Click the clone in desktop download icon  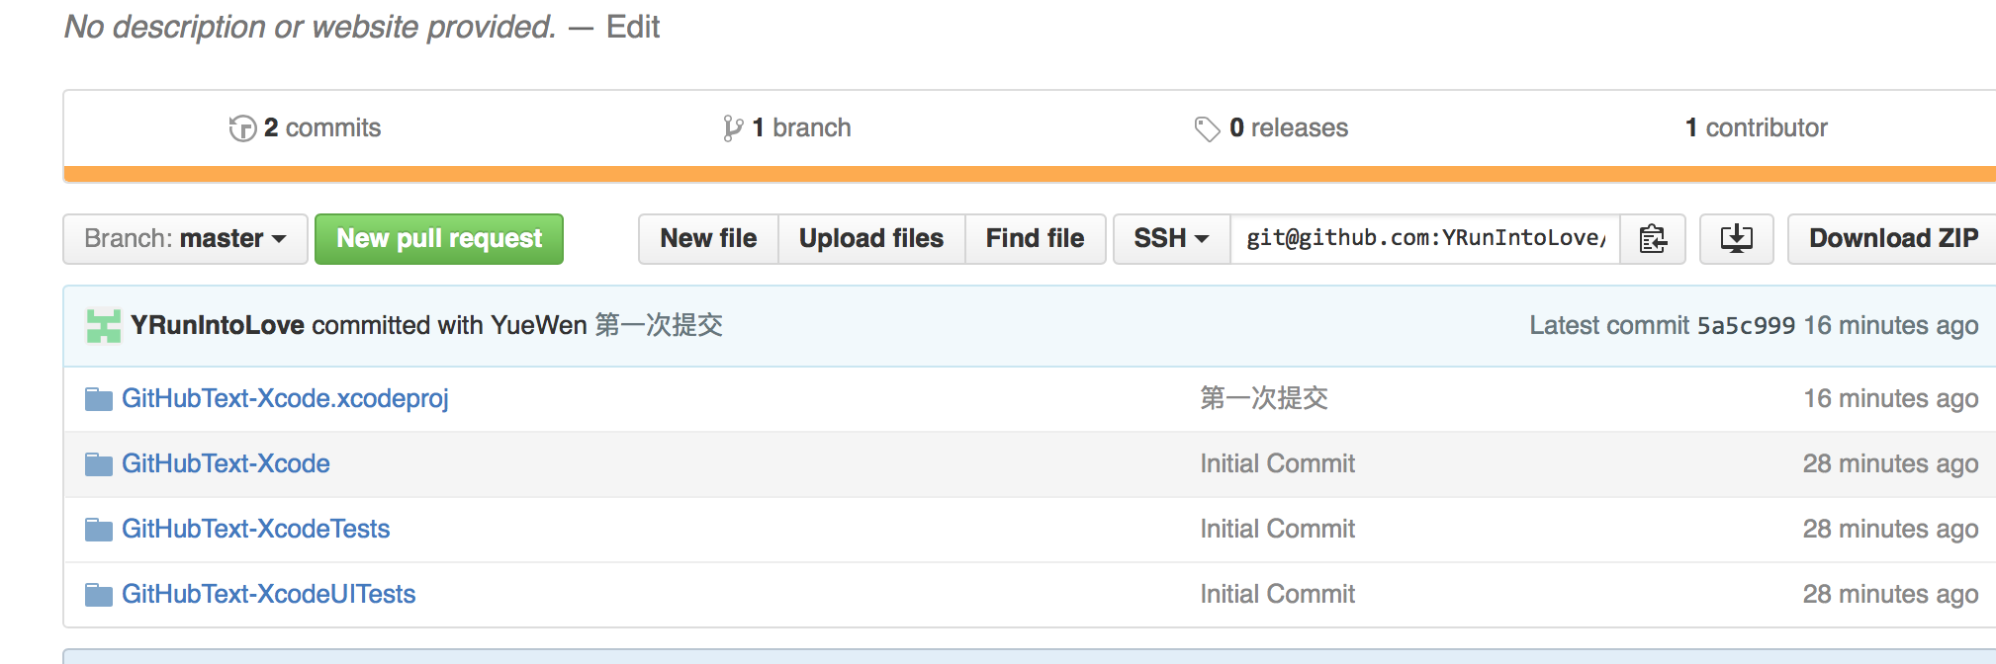tap(1736, 239)
